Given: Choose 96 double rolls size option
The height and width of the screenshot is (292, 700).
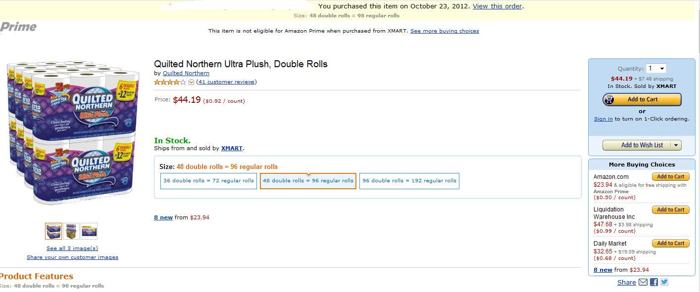Looking at the screenshot, I should [409, 181].
